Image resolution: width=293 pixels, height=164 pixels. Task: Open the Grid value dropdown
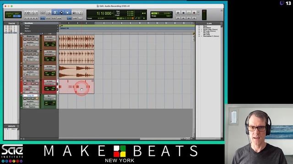(x=171, y=13)
